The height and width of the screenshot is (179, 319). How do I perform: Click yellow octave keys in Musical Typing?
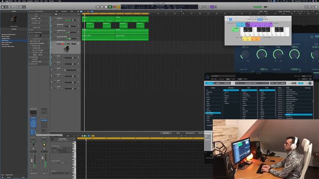[x=247, y=39]
